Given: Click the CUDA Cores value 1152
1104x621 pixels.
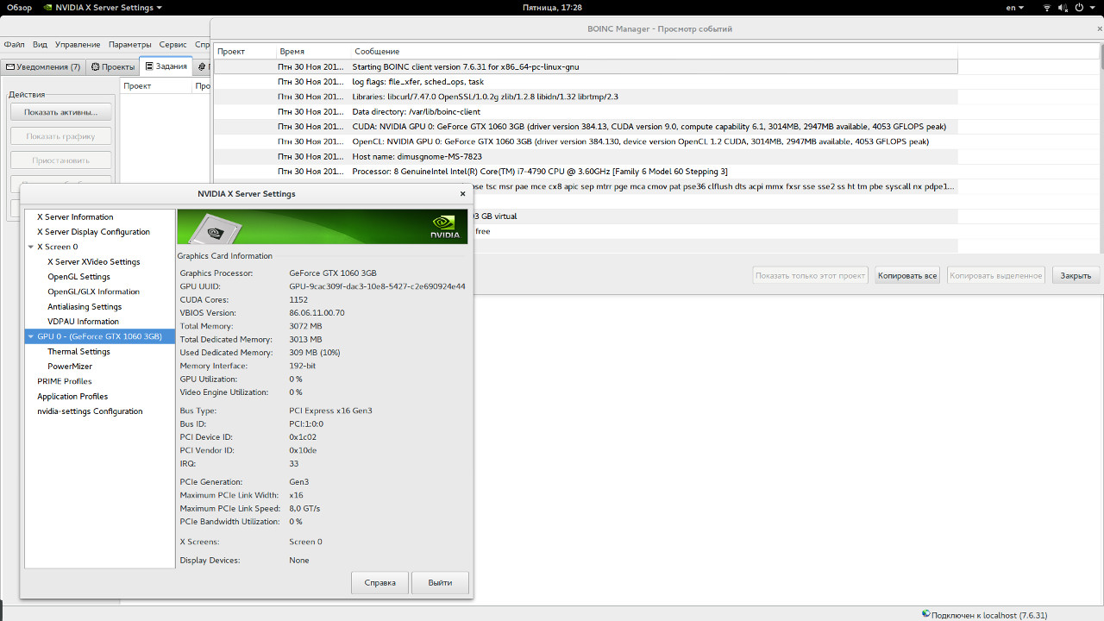Looking at the screenshot, I should (x=298, y=299).
